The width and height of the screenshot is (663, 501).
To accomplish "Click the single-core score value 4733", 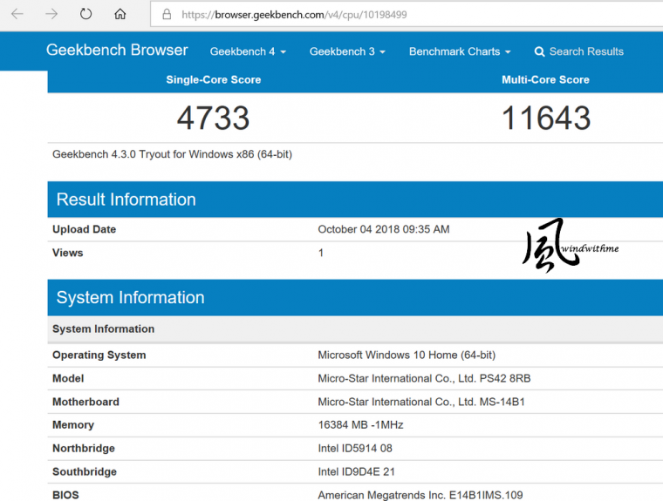I will click(x=214, y=118).
